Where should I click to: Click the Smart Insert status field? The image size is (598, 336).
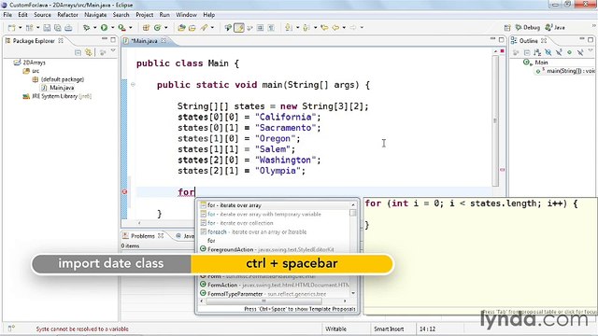pyautogui.click(x=389, y=329)
